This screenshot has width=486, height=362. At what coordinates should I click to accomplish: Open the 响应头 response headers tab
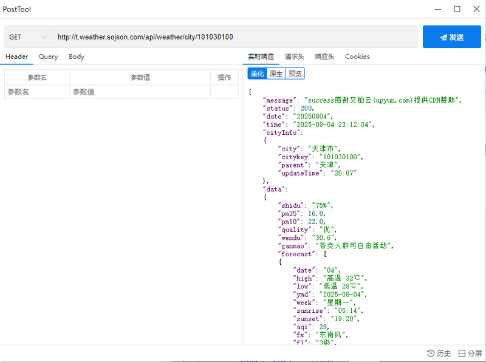pos(324,56)
